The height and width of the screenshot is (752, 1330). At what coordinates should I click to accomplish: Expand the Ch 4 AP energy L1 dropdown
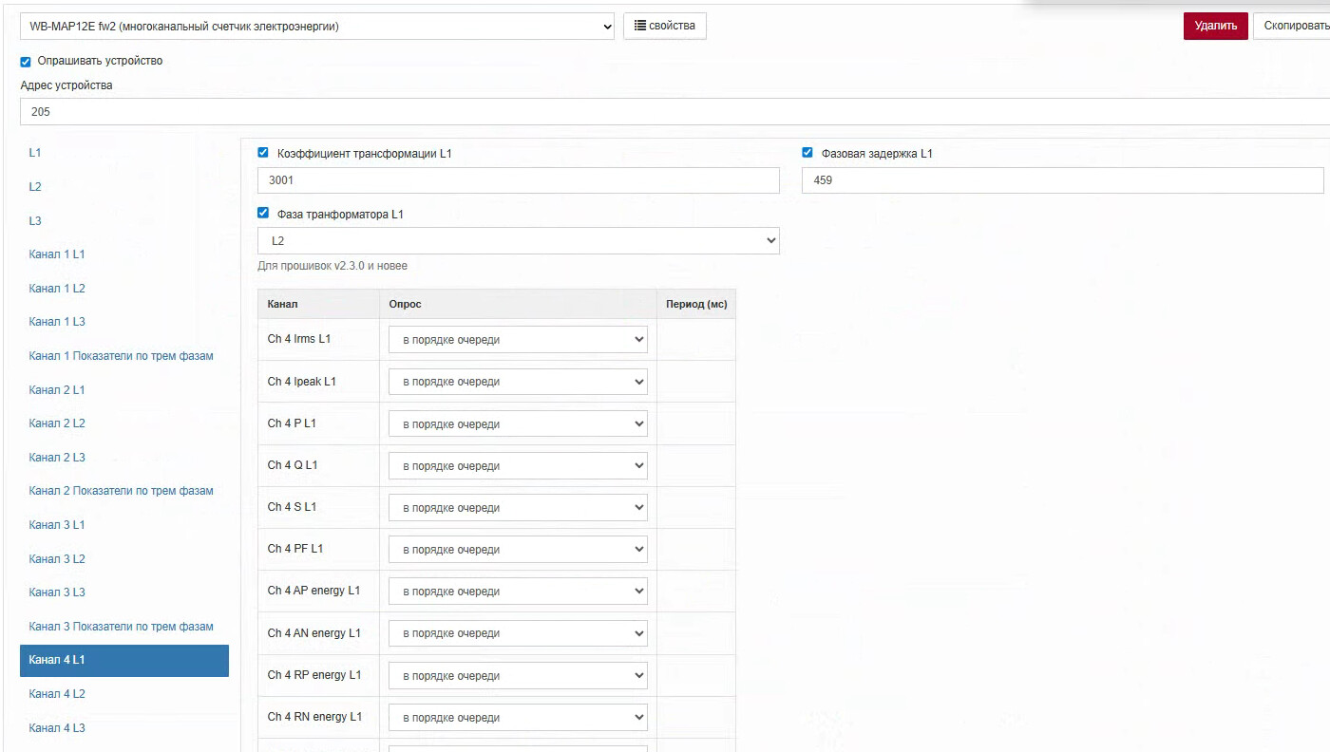click(518, 592)
